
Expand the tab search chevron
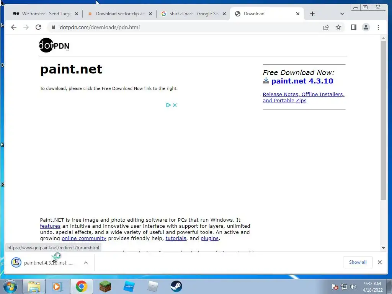pos(342,14)
